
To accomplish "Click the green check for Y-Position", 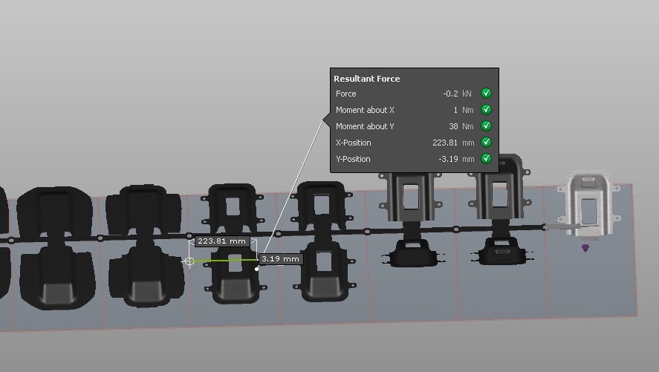I will pyautogui.click(x=487, y=159).
